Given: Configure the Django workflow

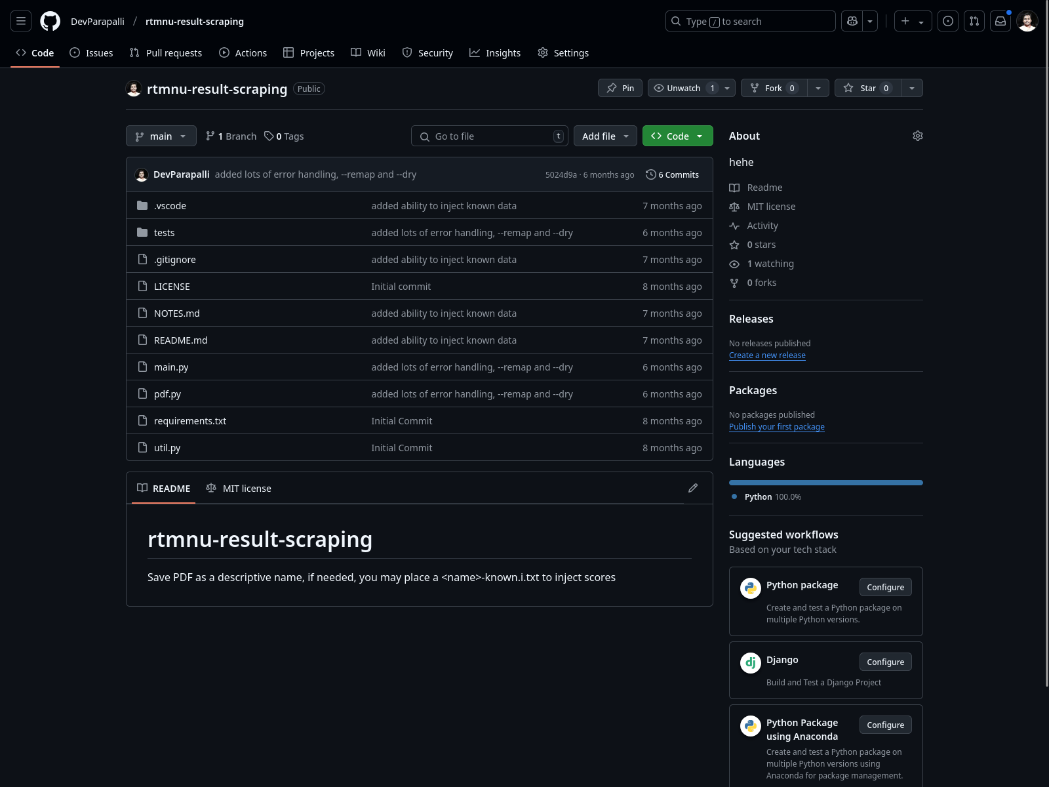Looking at the screenshot, I should click(885, 662).
